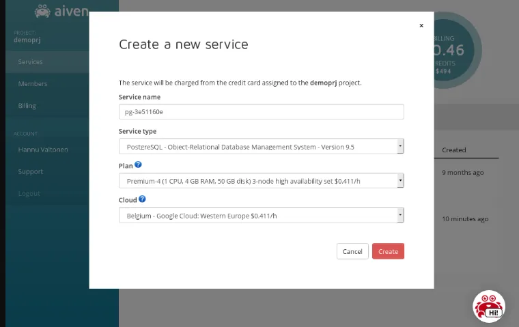
Task: Click the '9 months ago' table cell
Action: click(463, 173)
